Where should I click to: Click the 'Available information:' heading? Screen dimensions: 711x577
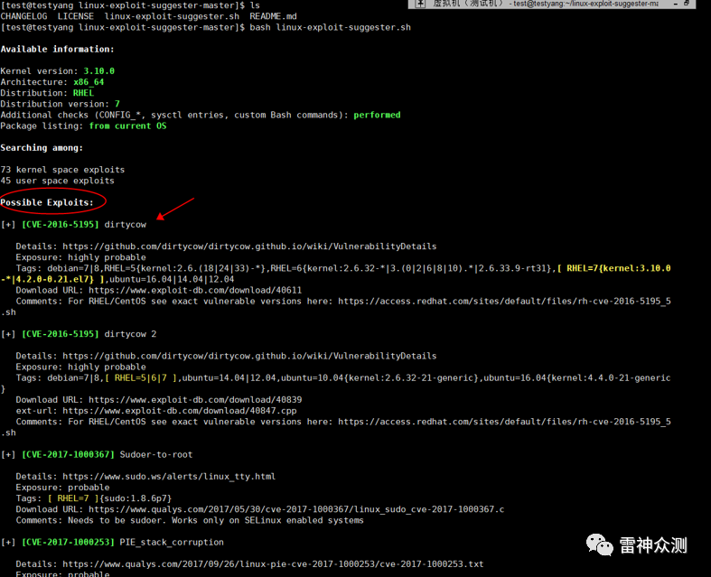click(57, 49)
